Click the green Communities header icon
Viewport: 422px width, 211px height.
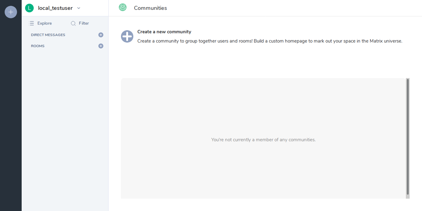click(x=123, y=7)
